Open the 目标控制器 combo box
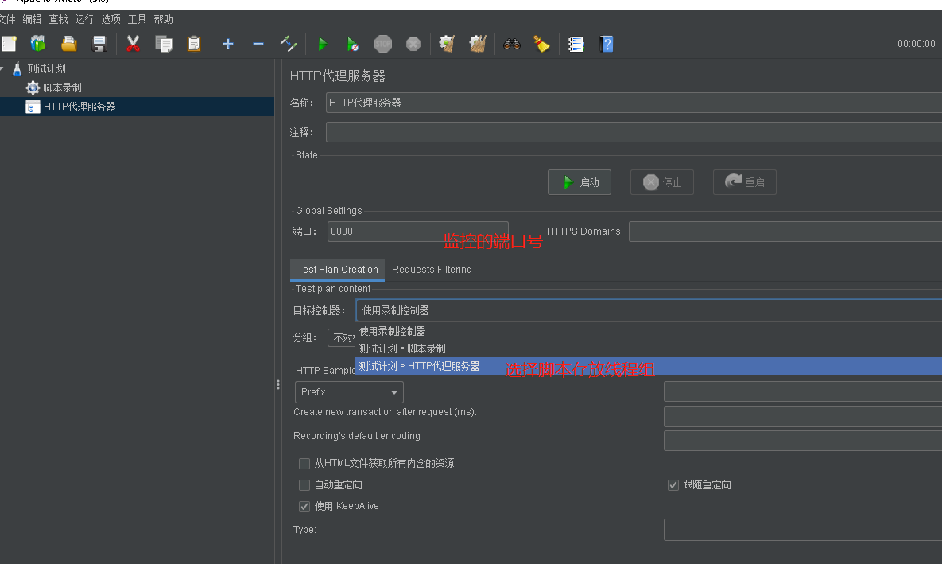The width and height of the screenshot is (942, 564). (x=649, y=310)
